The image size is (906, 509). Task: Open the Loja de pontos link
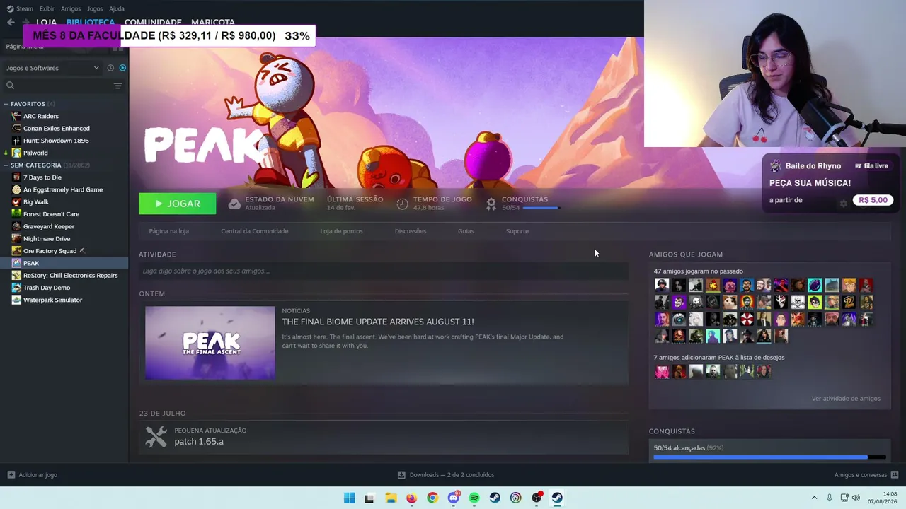(x=341, y=231)
